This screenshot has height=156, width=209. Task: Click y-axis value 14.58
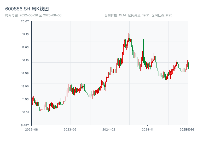pos(25,73)
